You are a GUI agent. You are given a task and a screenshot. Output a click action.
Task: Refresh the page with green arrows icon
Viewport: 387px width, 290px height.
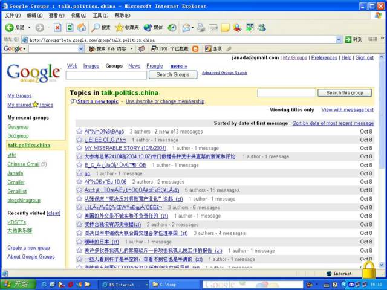70,27
